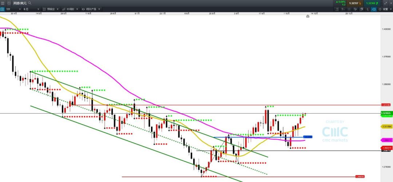
Task: Click the blue horizontal line price label
Action: pos(308,137)
